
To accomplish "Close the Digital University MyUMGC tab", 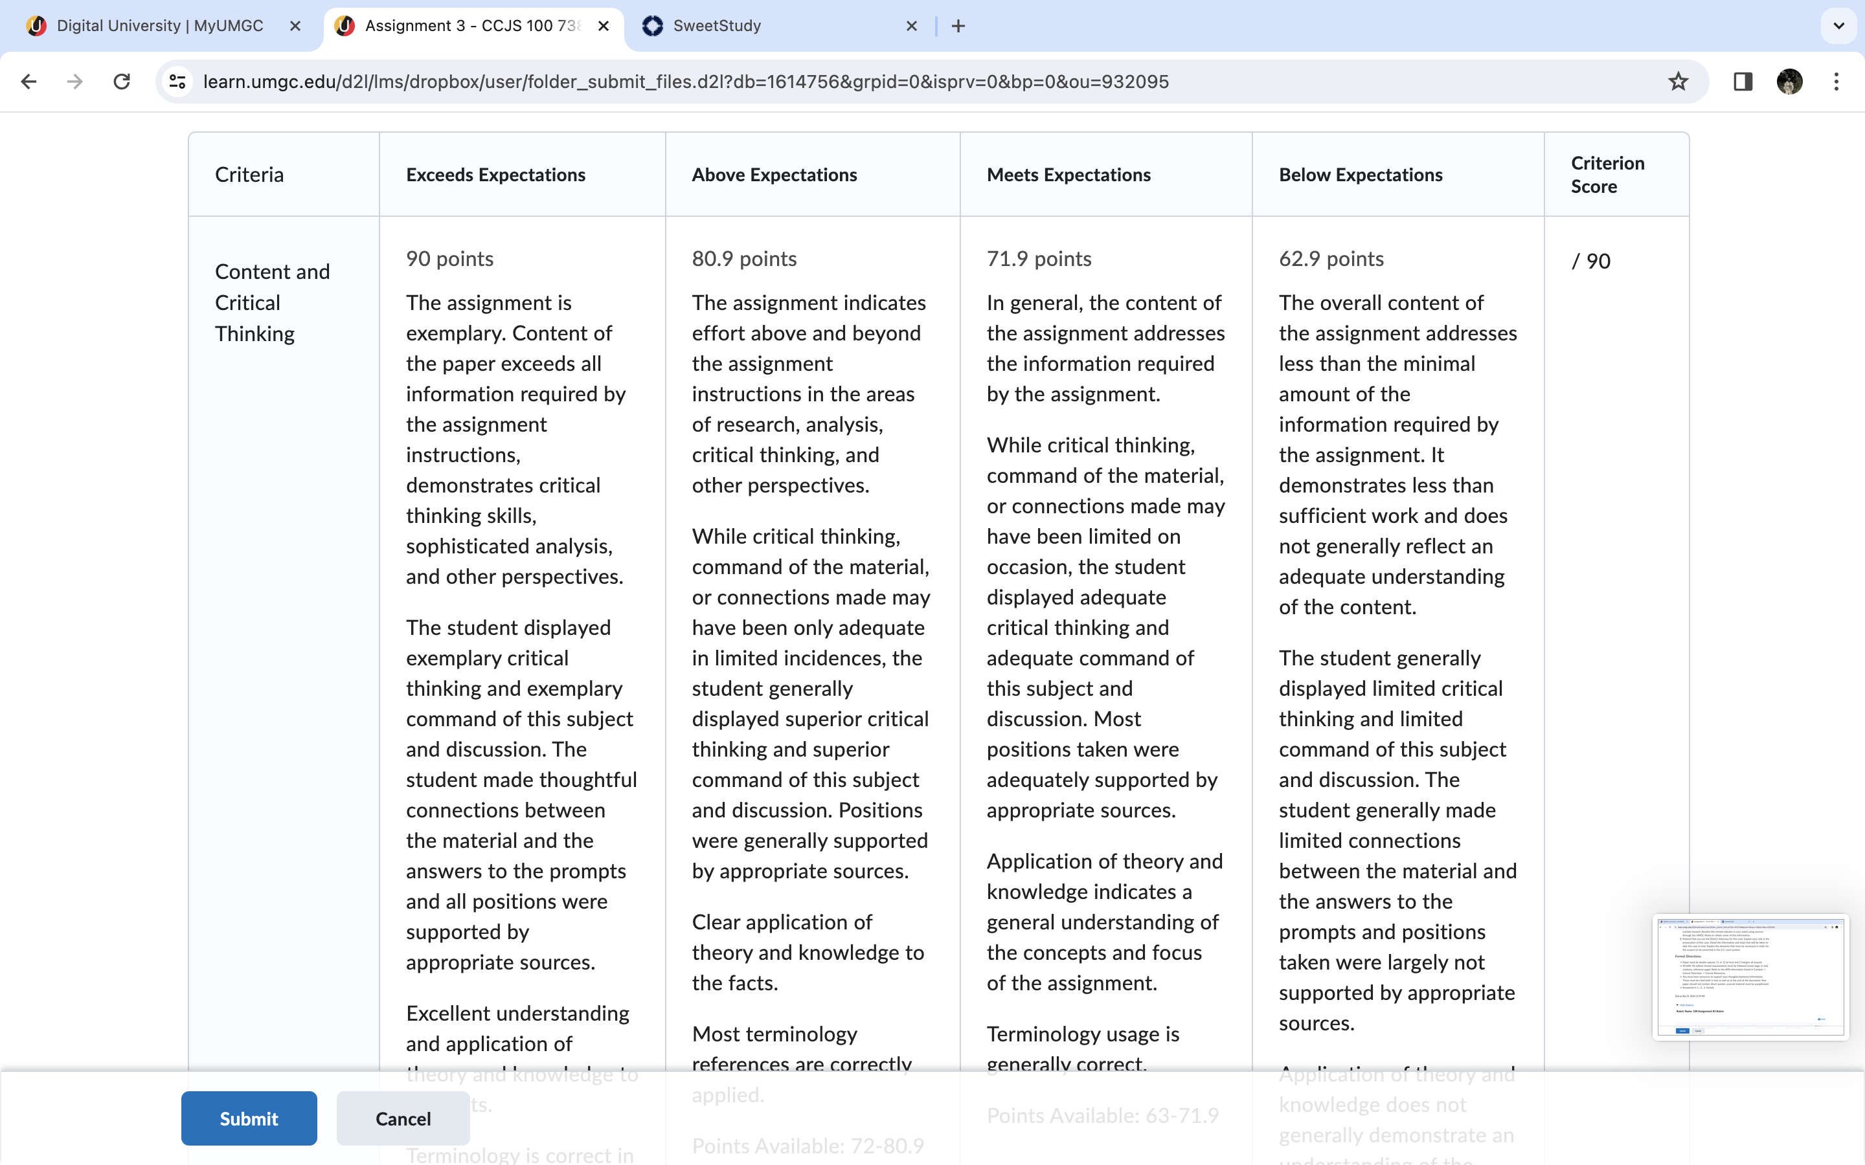I will [x=295, y=26].
